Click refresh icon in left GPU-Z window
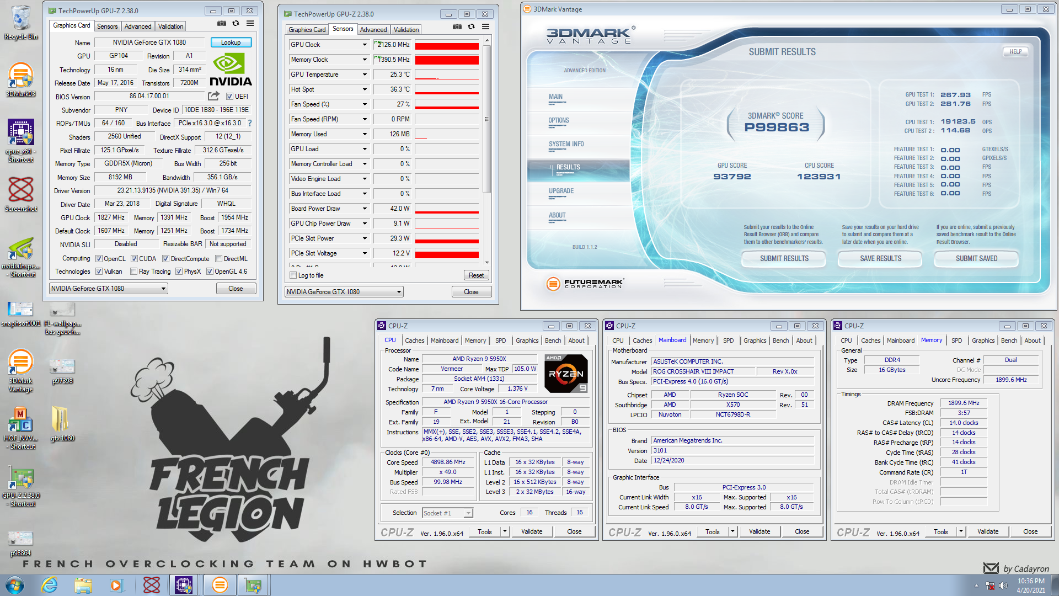 tap(236, 23)
